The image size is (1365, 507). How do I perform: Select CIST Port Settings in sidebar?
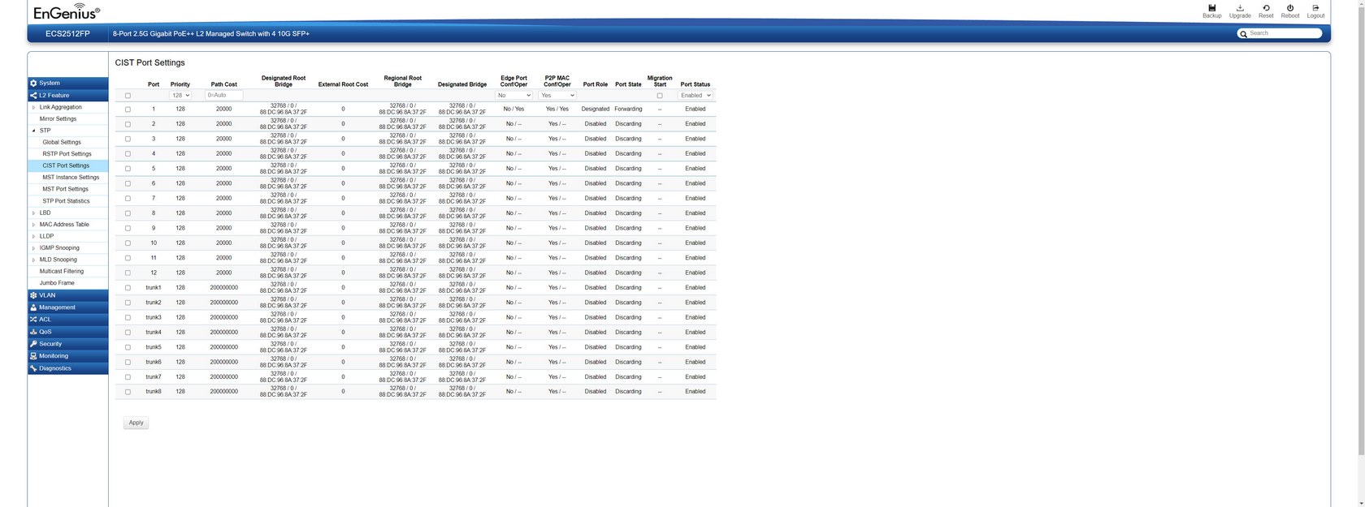coord(68,165)
